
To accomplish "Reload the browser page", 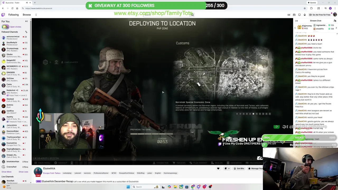I will pos(12,8).
